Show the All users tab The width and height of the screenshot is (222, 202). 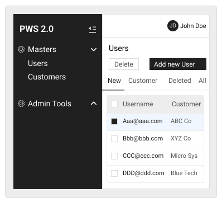pos(202,81)
